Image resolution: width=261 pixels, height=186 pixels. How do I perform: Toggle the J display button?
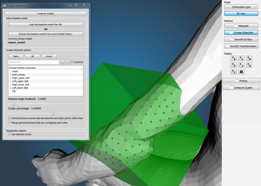pyautogui.click(x=241, y=65)
